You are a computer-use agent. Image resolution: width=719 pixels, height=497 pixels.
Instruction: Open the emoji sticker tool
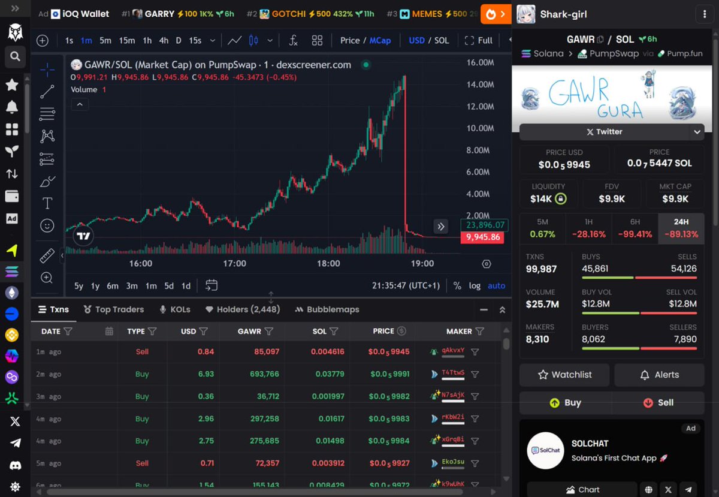coord(47,225)
